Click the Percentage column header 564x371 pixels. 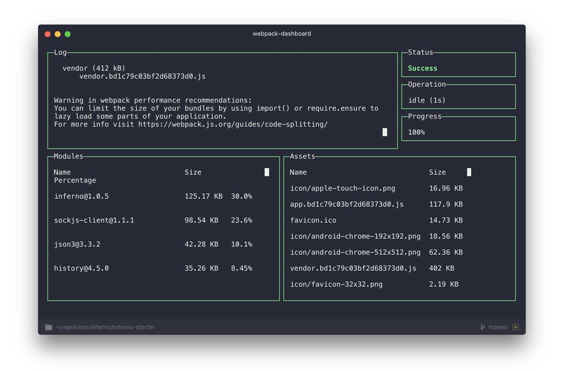(x=75, y=180)
